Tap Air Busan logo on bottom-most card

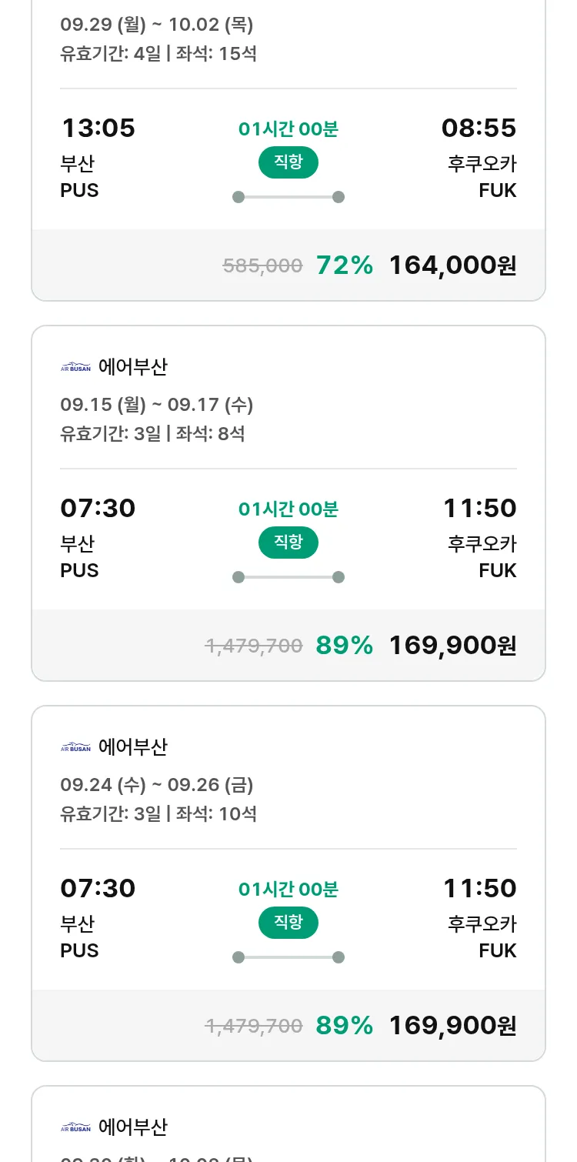click(75, 1127)
